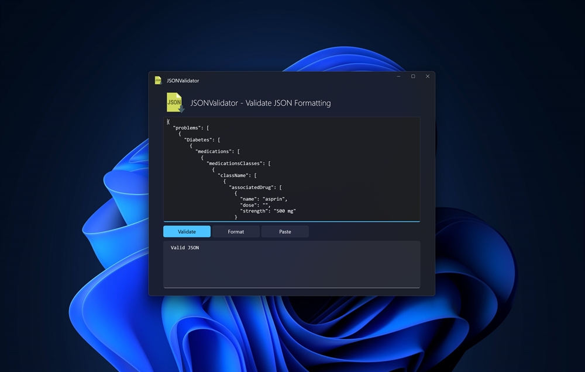Click the Paste button

tap(285, 231)
